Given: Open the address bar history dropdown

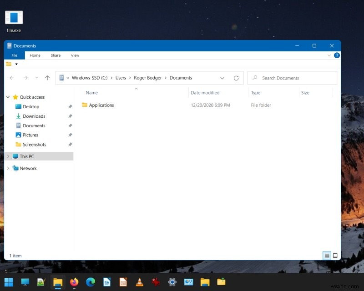Looking at the screenshot, I should [x=222, y=78].
